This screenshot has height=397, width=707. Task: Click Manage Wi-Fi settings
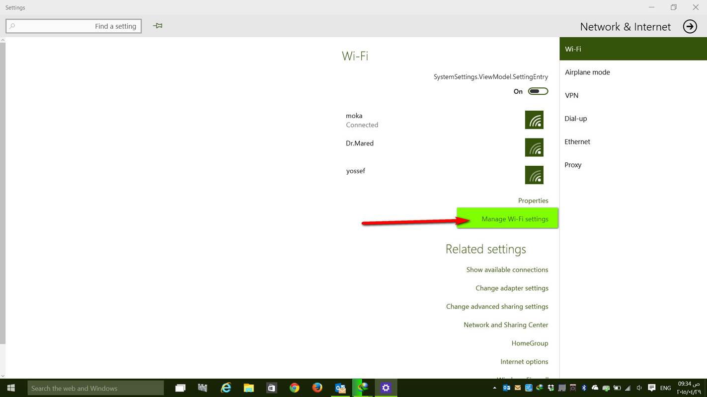pyautogui.click(x=515, y=219)
